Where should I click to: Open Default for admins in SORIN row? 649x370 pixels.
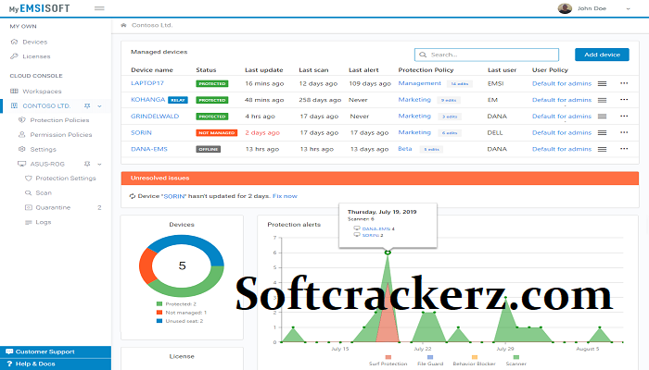pos(562,132)
